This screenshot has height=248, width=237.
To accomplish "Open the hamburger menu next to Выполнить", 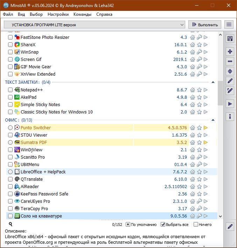I will pyautogui.click(x=229, y=25).
